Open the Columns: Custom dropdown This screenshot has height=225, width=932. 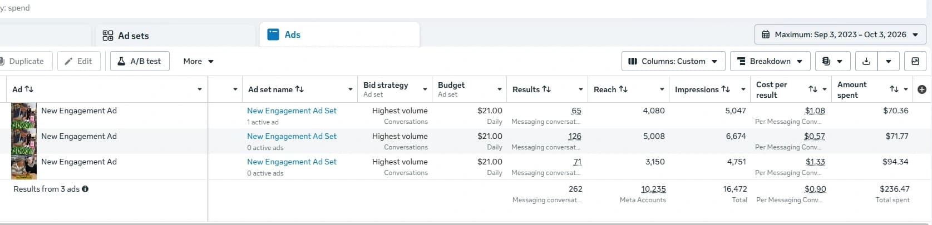(x=673, y=62)
